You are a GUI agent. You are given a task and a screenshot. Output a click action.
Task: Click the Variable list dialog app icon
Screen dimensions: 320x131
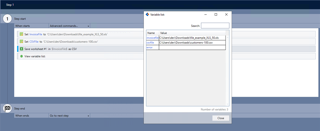click(147, 15)
